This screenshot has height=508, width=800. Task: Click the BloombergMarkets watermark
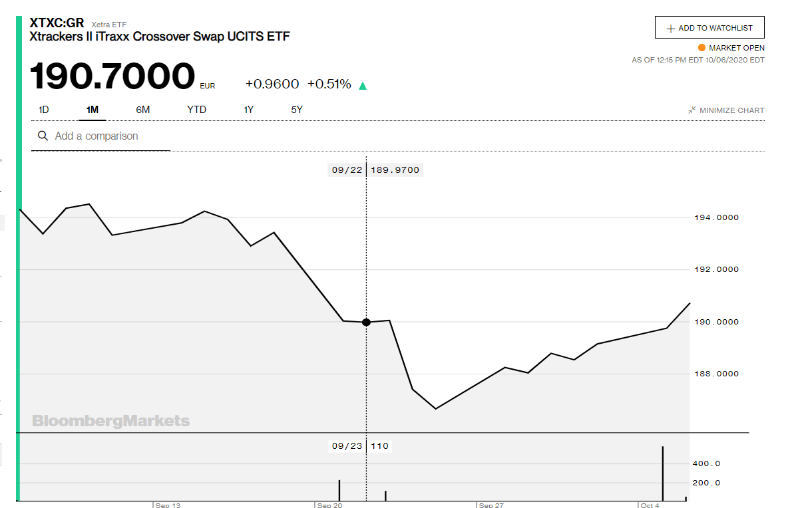point(110,421)
